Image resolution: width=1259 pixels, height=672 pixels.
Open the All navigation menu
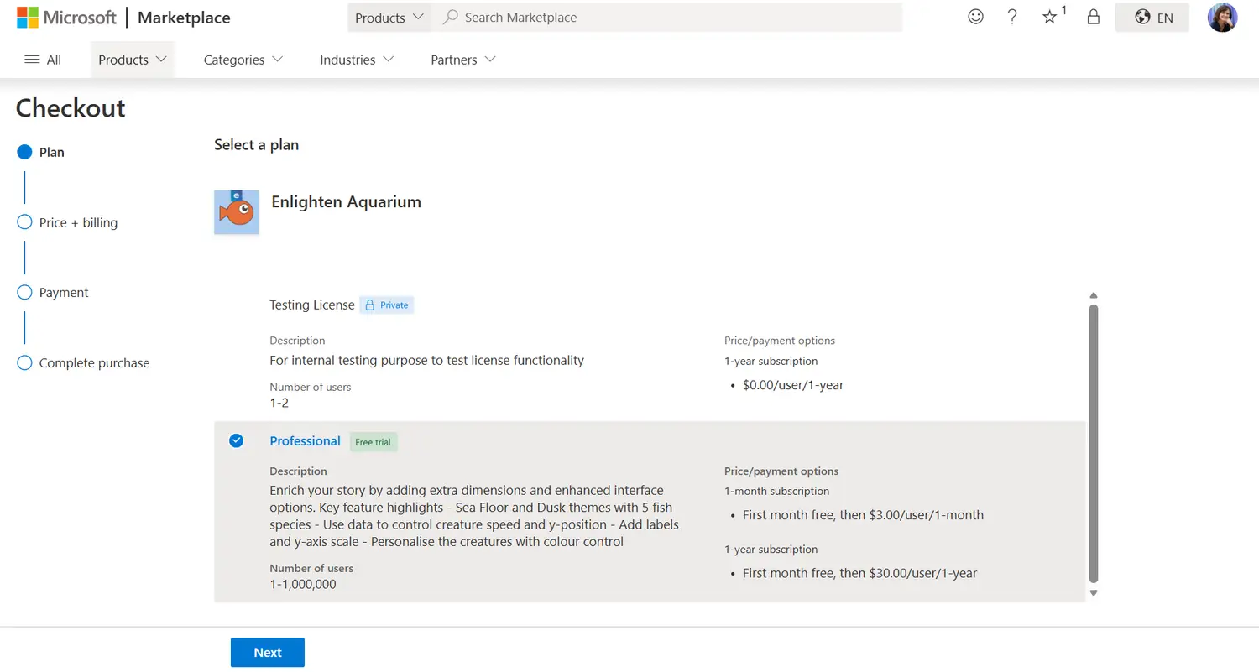(x=42, y=60)
